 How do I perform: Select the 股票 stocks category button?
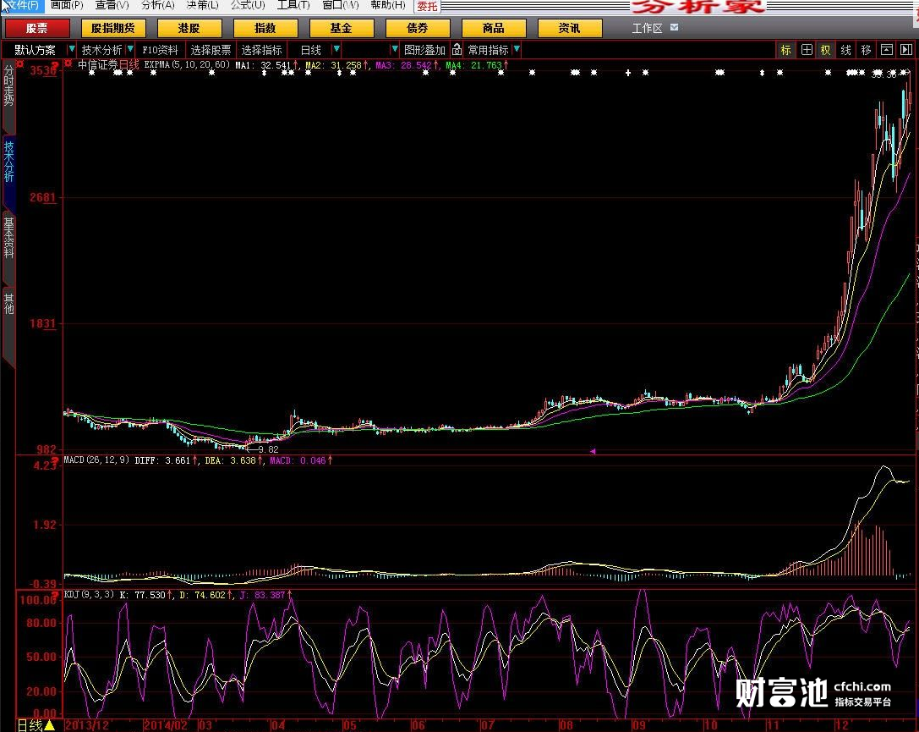pos(37,28)
